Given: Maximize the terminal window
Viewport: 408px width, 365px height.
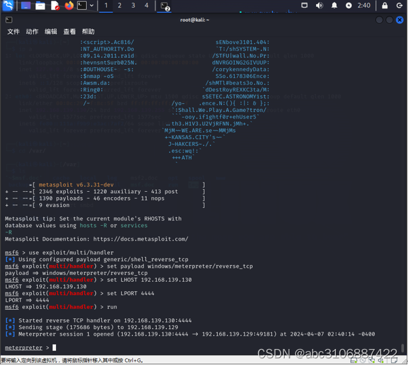Looking at the screenshot, I should (389, 20).
